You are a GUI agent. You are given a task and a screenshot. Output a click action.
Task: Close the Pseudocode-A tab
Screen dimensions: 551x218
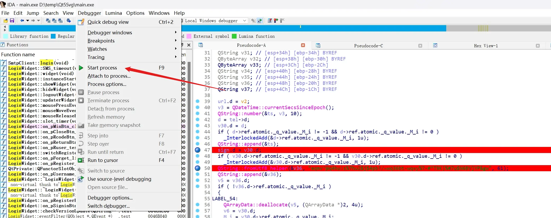[303, 45]
